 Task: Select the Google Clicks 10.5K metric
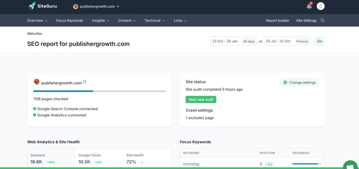click(x=99, y=159)
